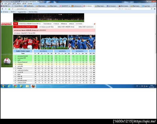The image size is (157, 124).
Task: Select the 'Gd' column header
Action: click(x=91, y=54)
